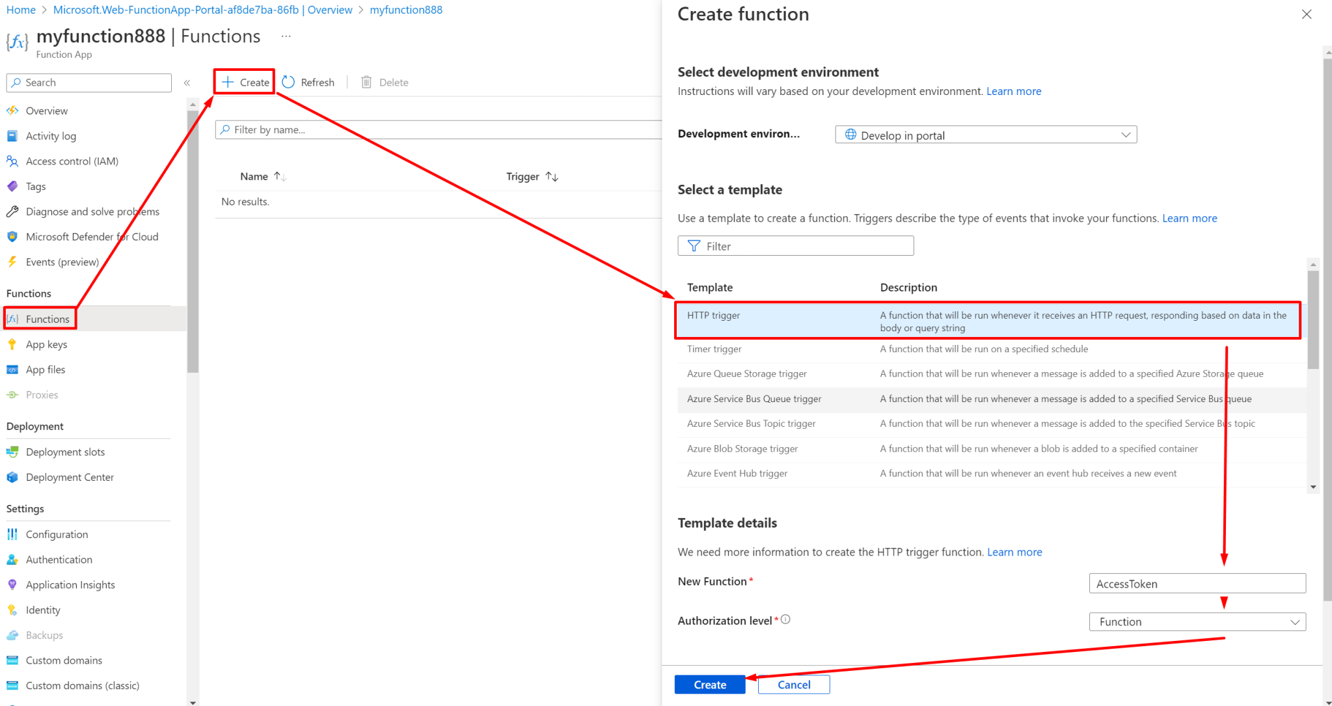Open Diagnose and solve problems

tap(92, 211)
